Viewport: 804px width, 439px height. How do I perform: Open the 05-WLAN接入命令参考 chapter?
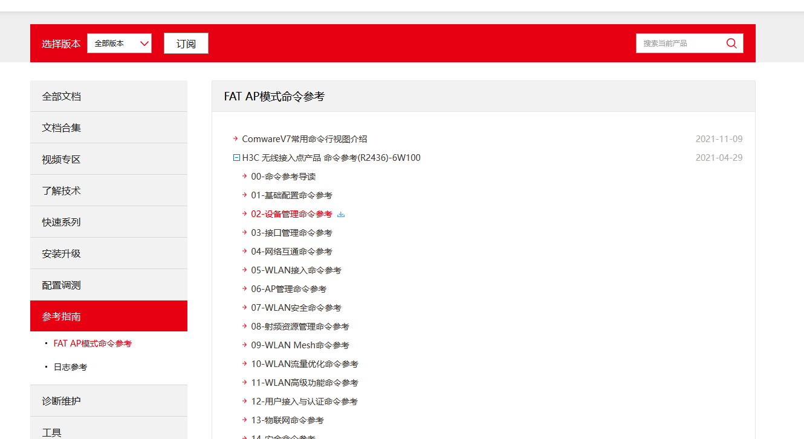296,270
